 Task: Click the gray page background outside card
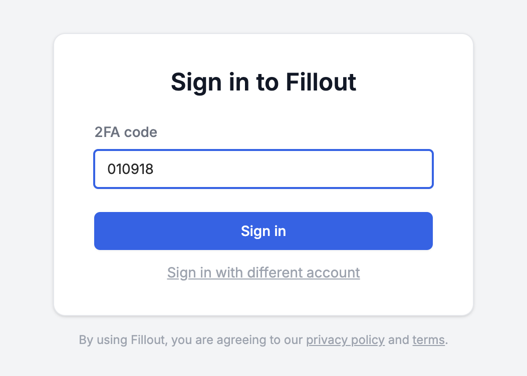coord(27,188)
